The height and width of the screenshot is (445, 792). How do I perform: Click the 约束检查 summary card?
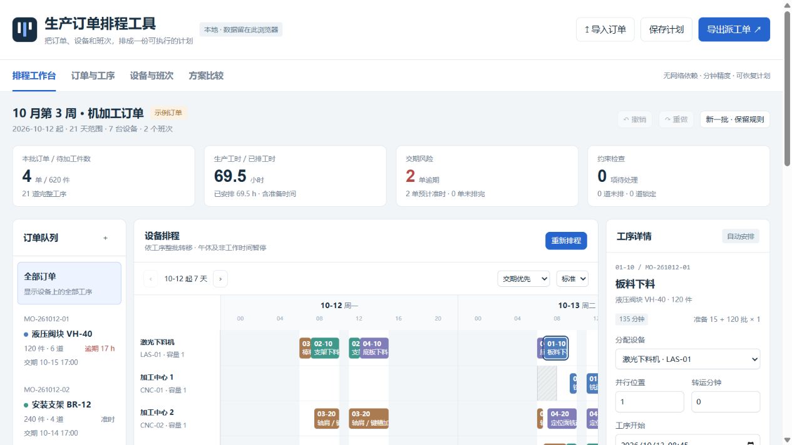pyautogui.click(x=679, y=176)
